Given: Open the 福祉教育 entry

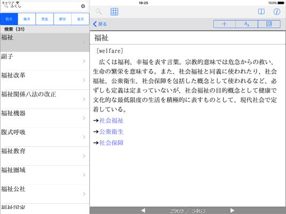Looking at the screenshot, I should [44, 156].
